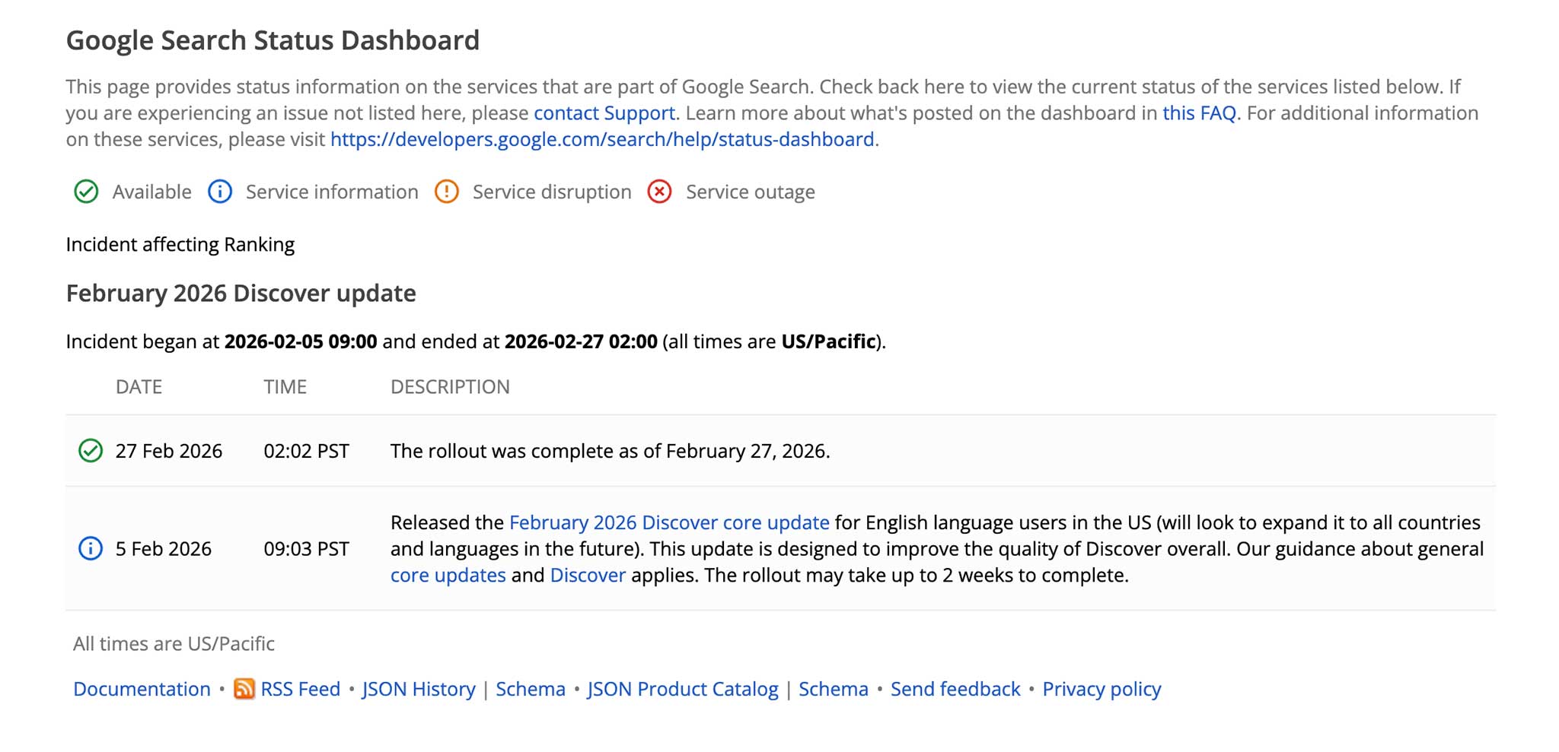The height and width of the screenshot is (752, 1559).
Task: Click the blue info icon beside 5 Feb 2026
Action: 91,548
